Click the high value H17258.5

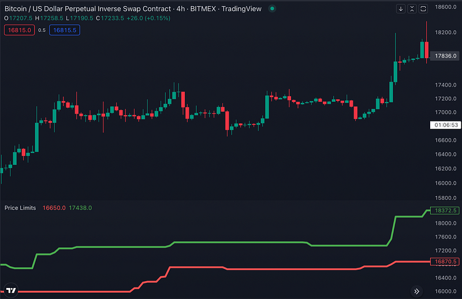pyautogui.click(x=49, y=18)
